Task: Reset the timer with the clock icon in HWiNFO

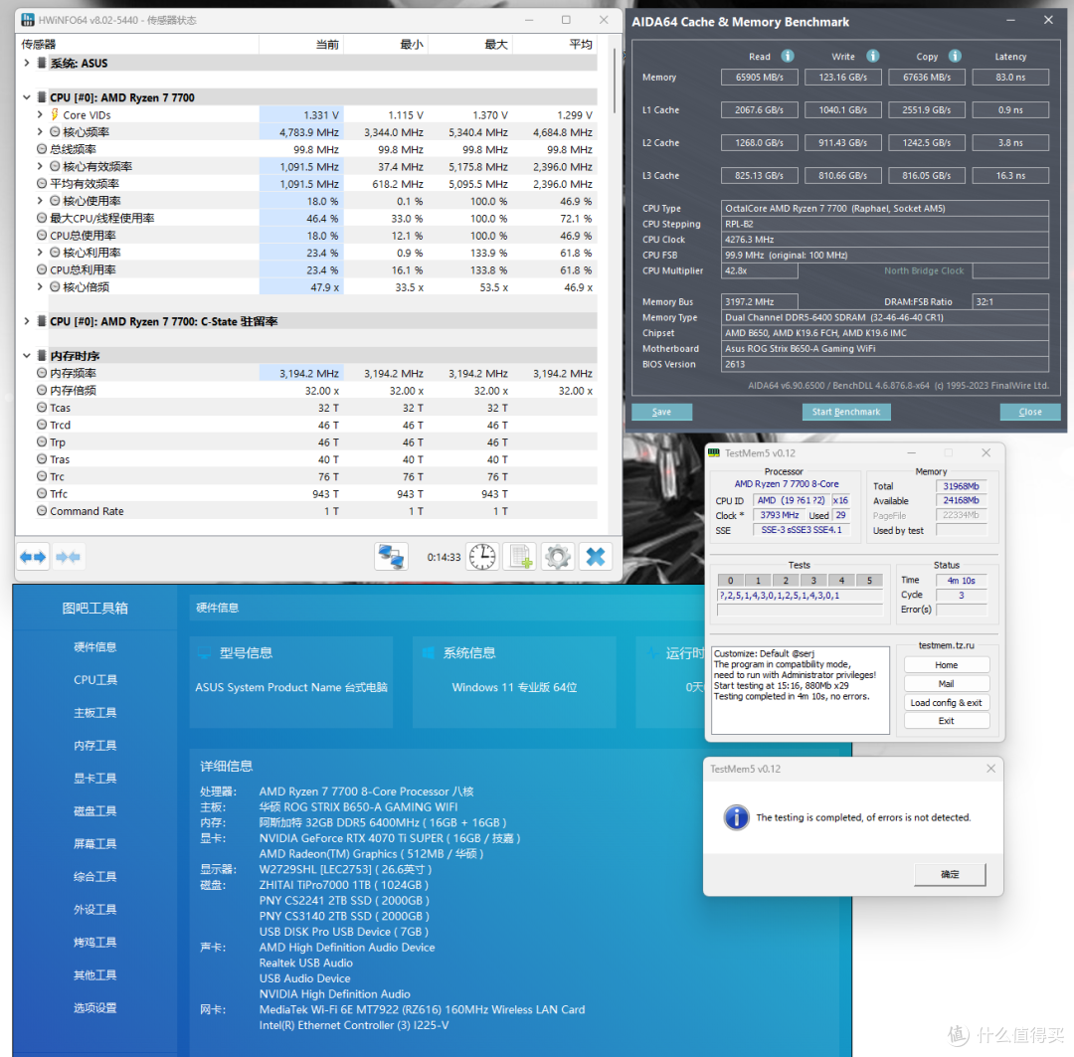Action: click(483, 557)
